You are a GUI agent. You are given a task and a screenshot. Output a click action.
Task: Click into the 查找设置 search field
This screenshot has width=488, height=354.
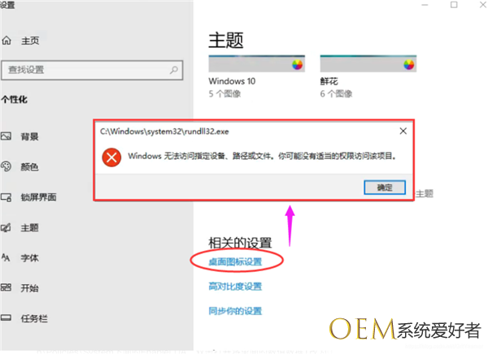click(x=92, y=70)
